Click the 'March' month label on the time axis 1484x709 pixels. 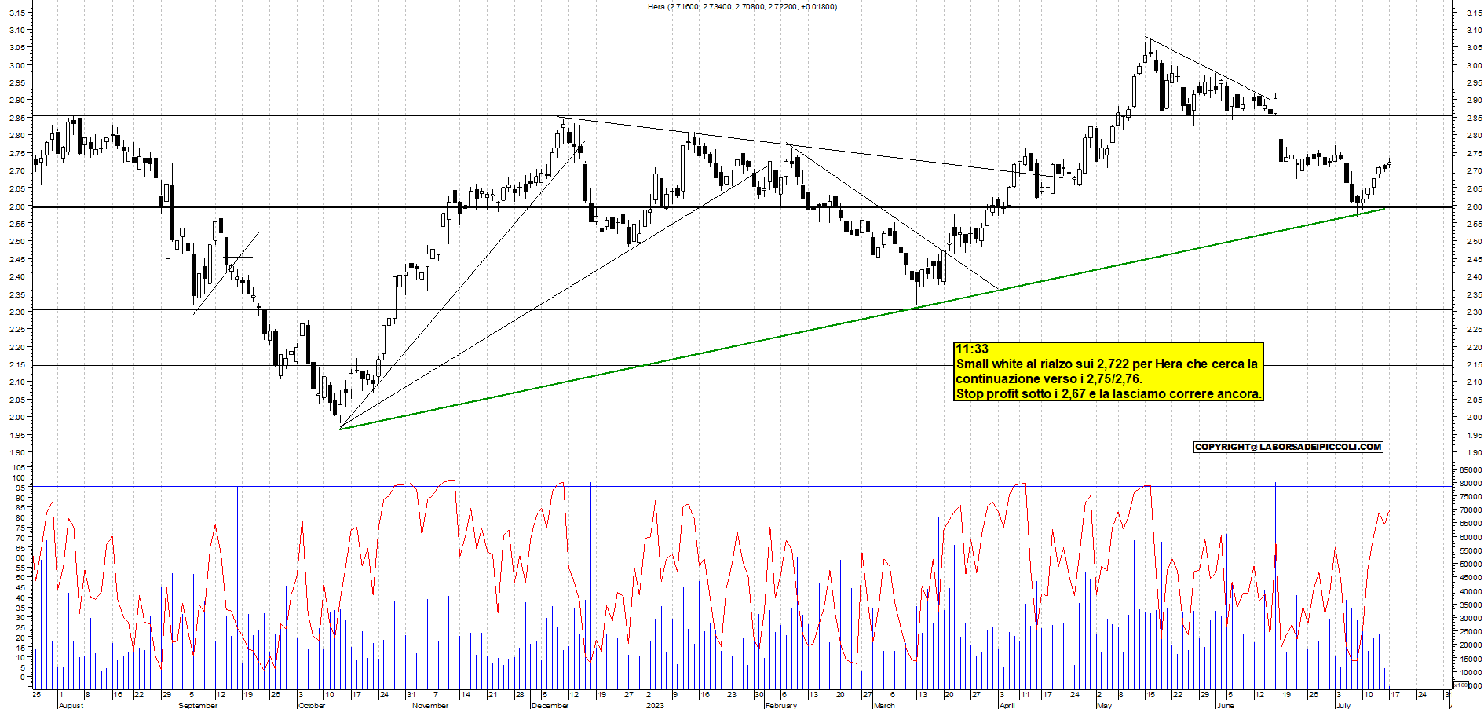click(x=884, y=705)
